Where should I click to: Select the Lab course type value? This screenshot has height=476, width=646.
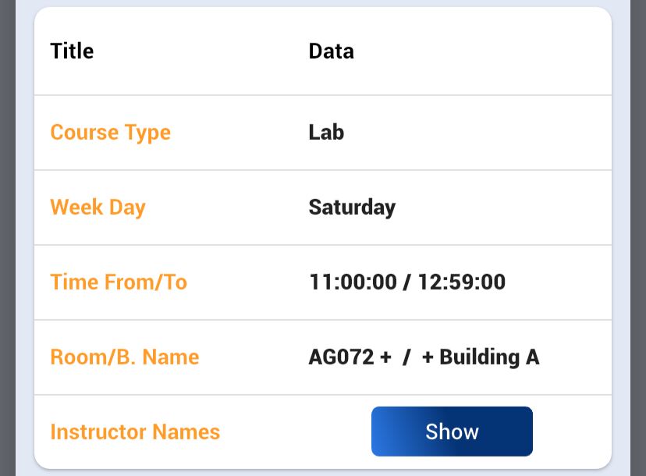326,132
